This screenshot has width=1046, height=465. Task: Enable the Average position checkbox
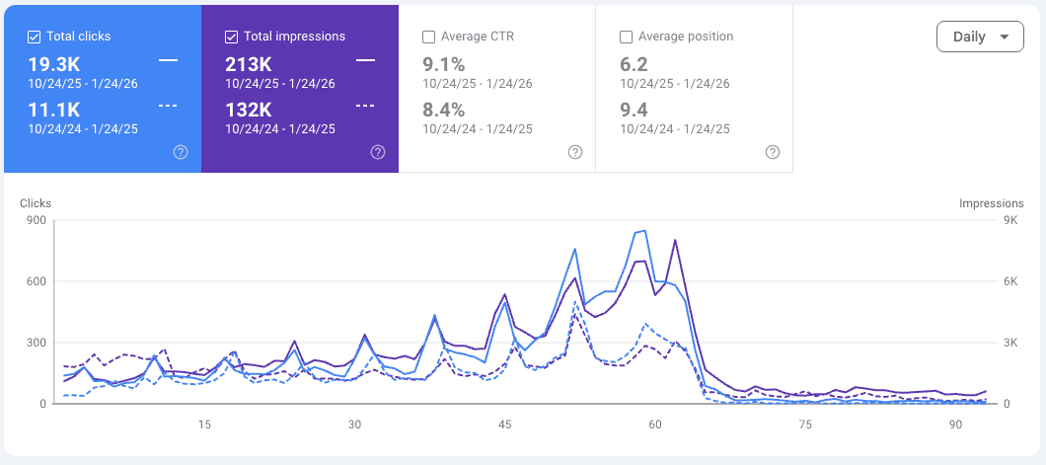click(x=627, y=37)
